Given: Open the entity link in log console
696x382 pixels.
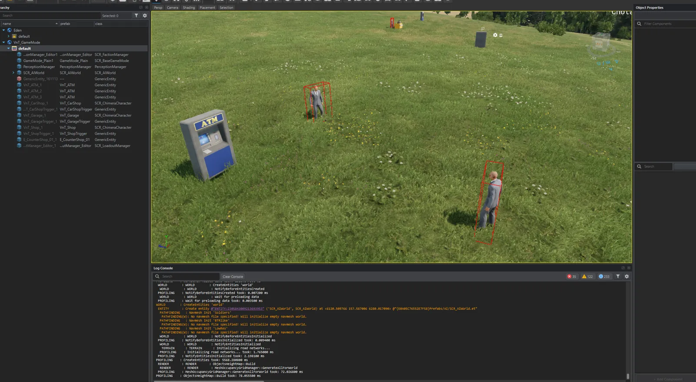Looking at the screenshot, I should (x=238, y=308).
